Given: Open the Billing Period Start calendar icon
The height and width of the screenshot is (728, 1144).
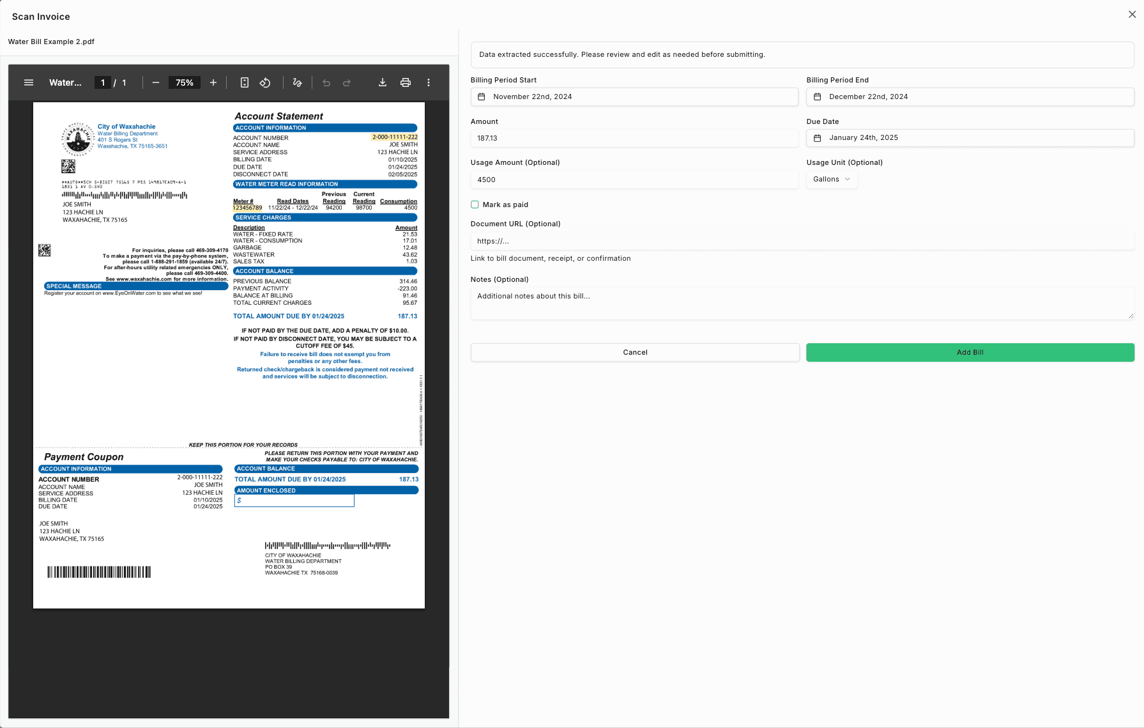Looking at the screenshot, I should tap(482, 97).
